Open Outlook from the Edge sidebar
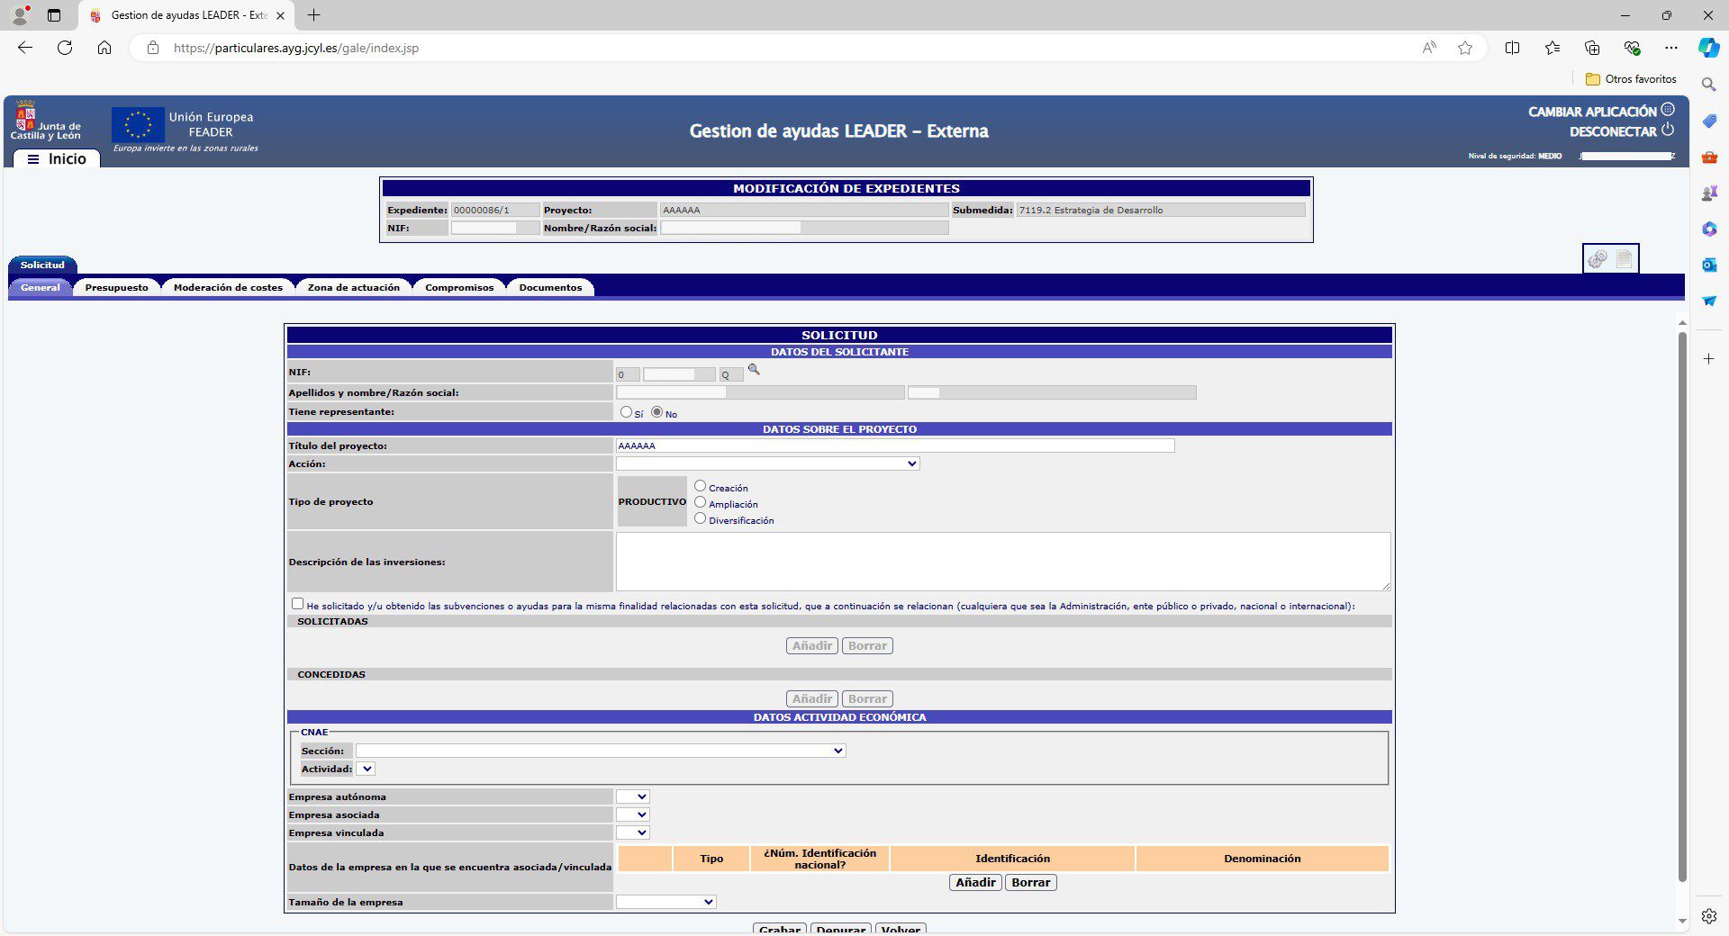1729x936 pixels. 1708,265
